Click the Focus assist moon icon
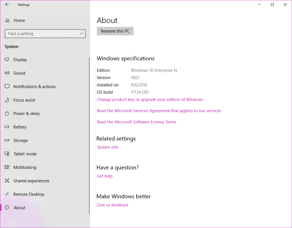Image resolution: width=292 pixels, height=228 pixels. 7,100
